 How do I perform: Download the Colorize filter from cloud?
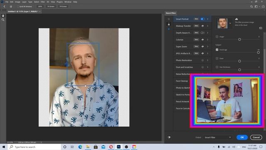[202, 40]
